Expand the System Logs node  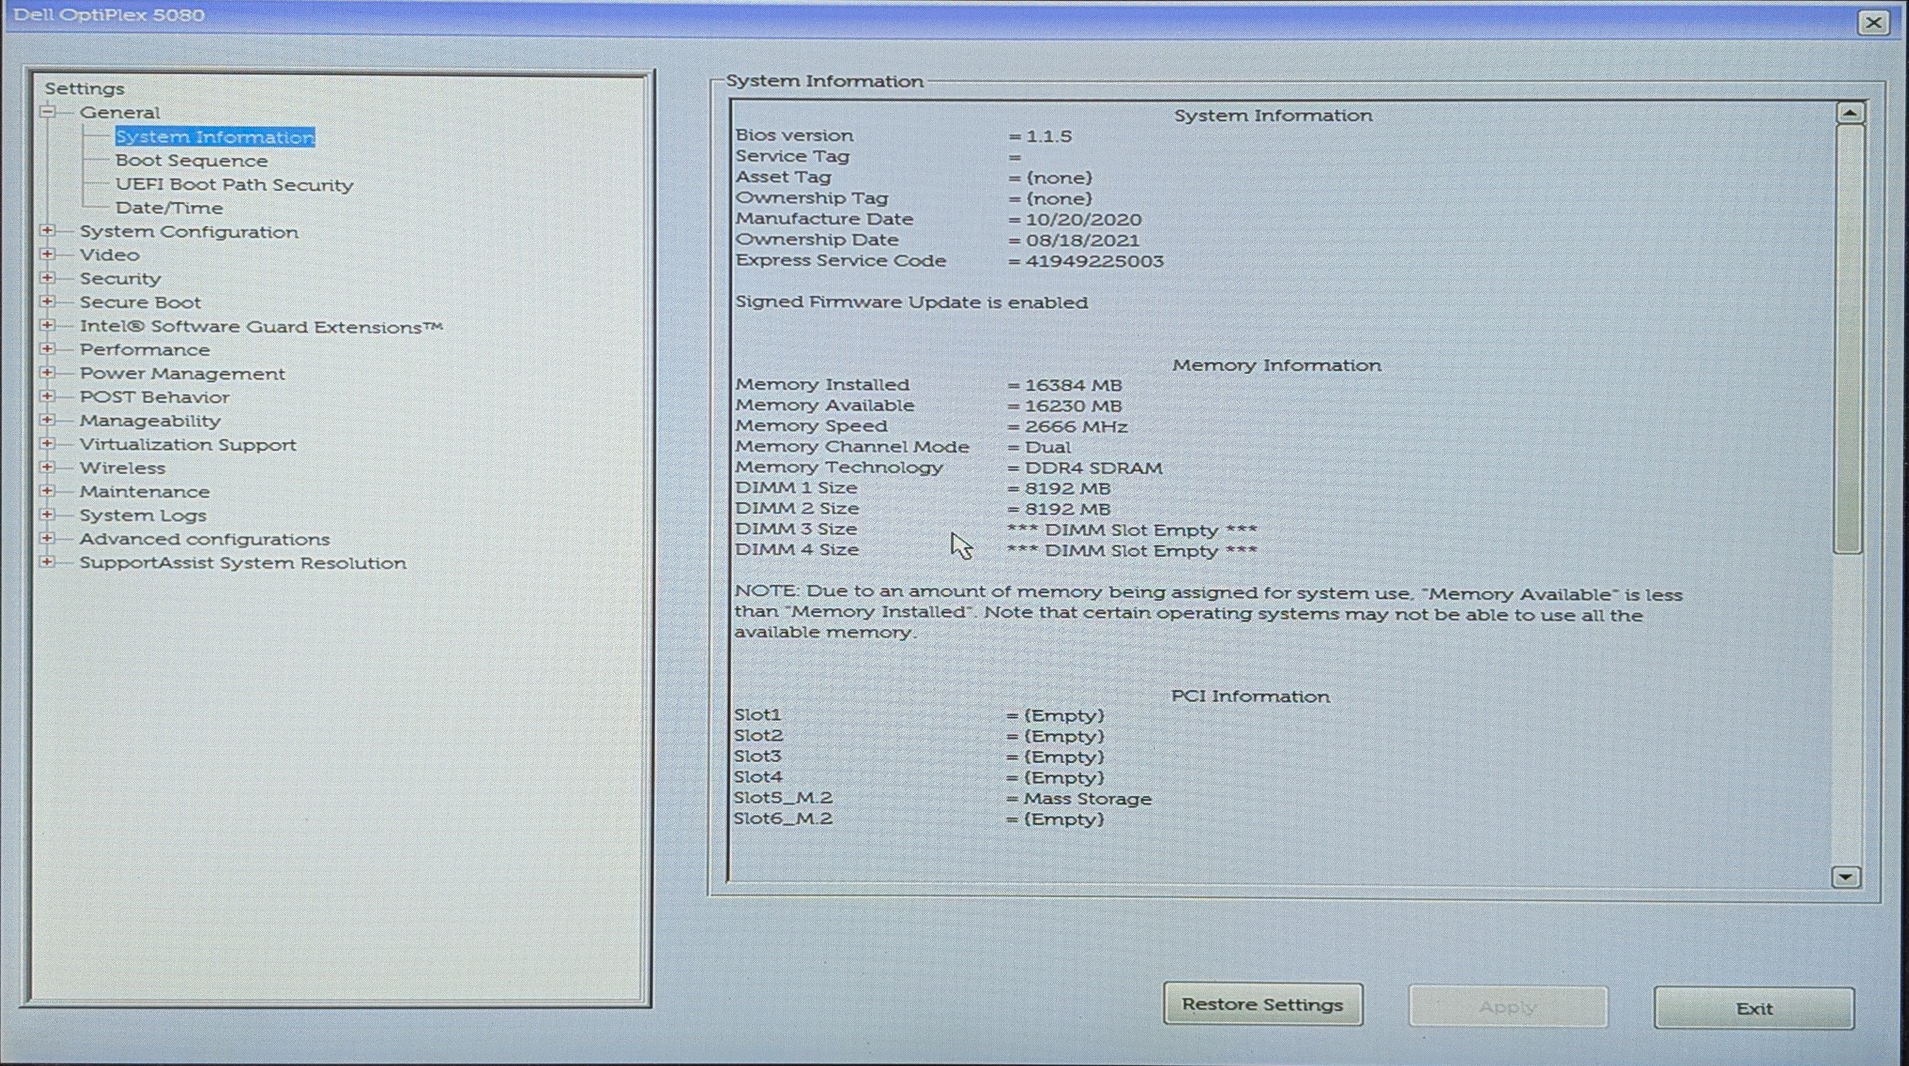pyautogui.click(x=47, y=515)
